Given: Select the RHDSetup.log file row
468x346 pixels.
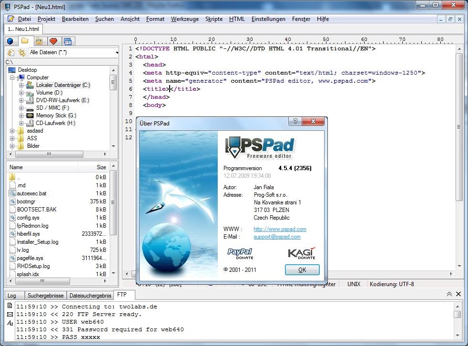Looking at the screenshot, I should tap(58, 266).
